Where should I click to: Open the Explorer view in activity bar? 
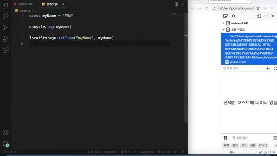pos(6,6)
